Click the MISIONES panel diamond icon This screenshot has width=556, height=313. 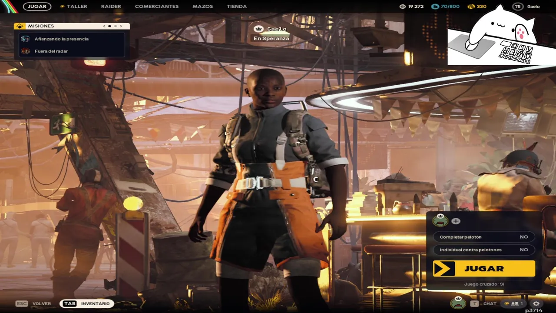pyautogui.click(x=19, y=26)
